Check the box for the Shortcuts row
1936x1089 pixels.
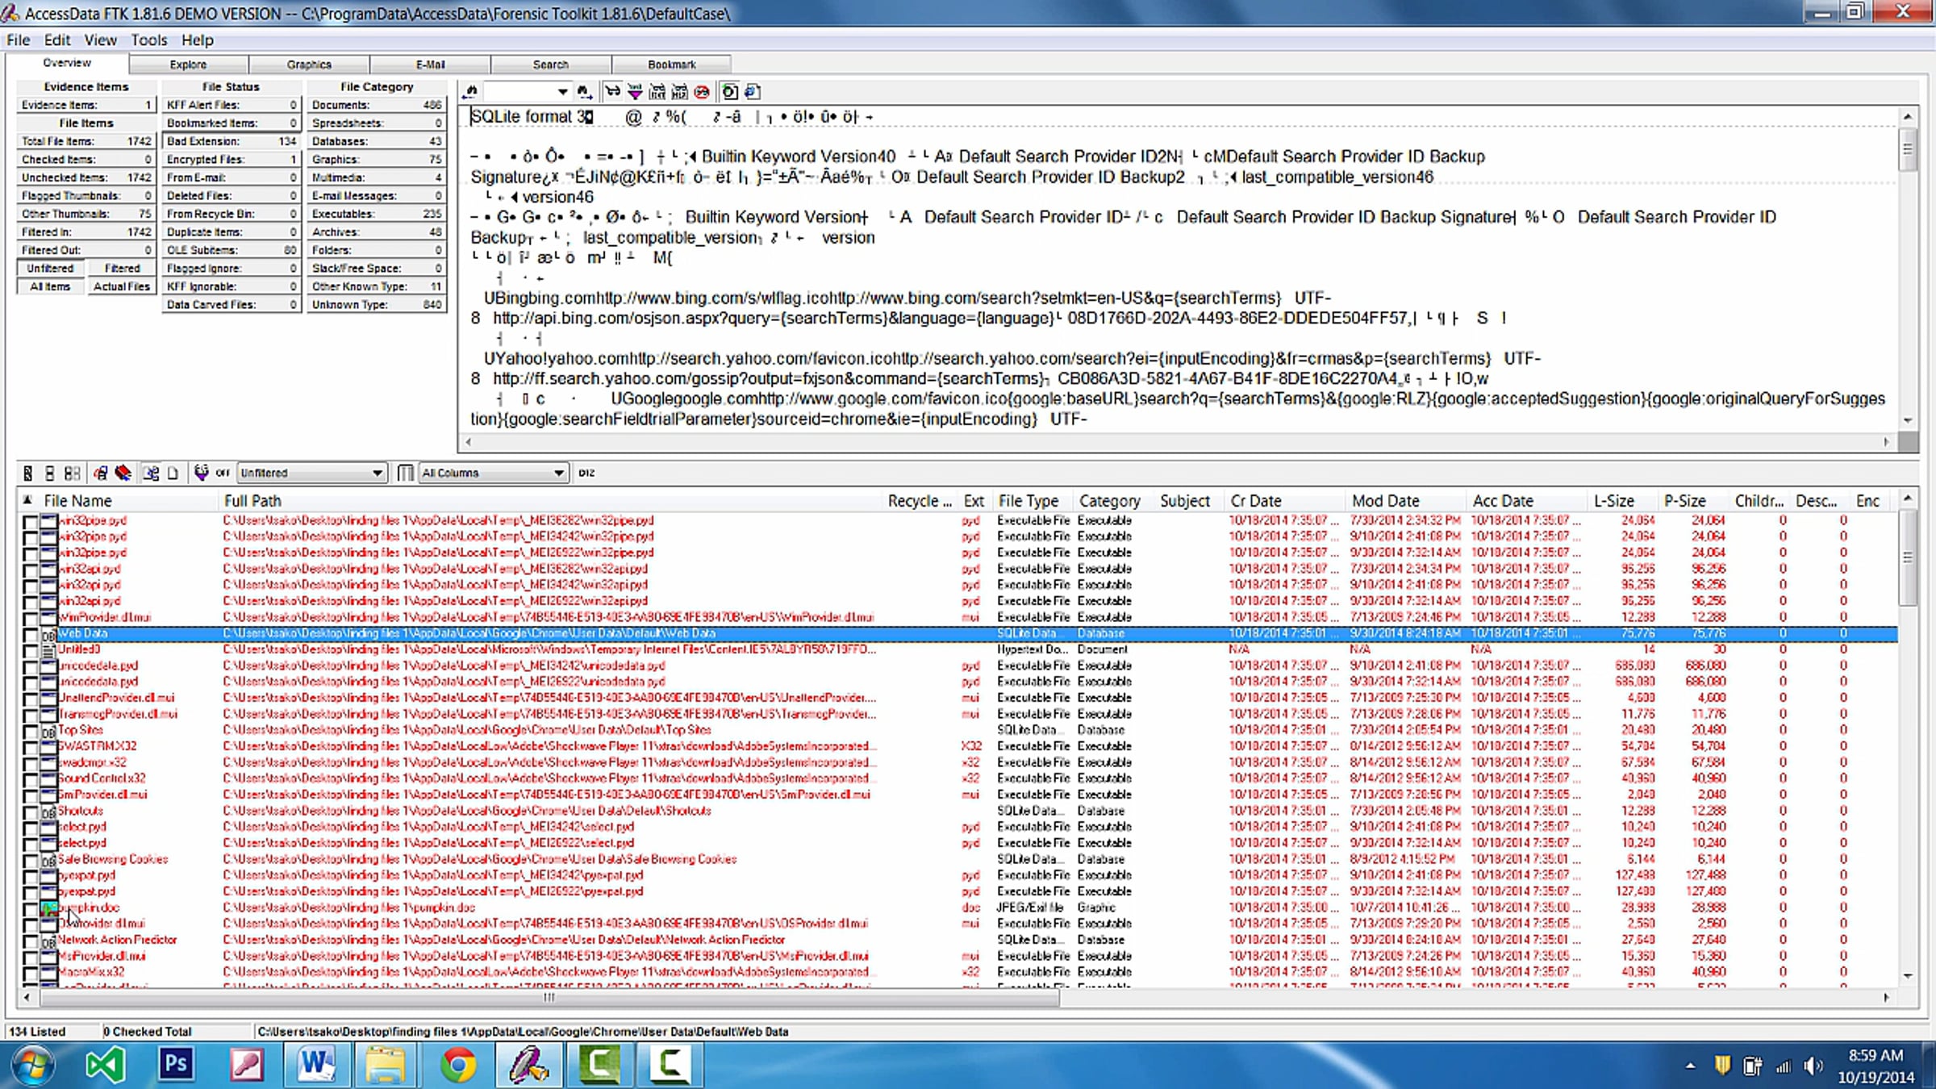[x=30, y=812]
